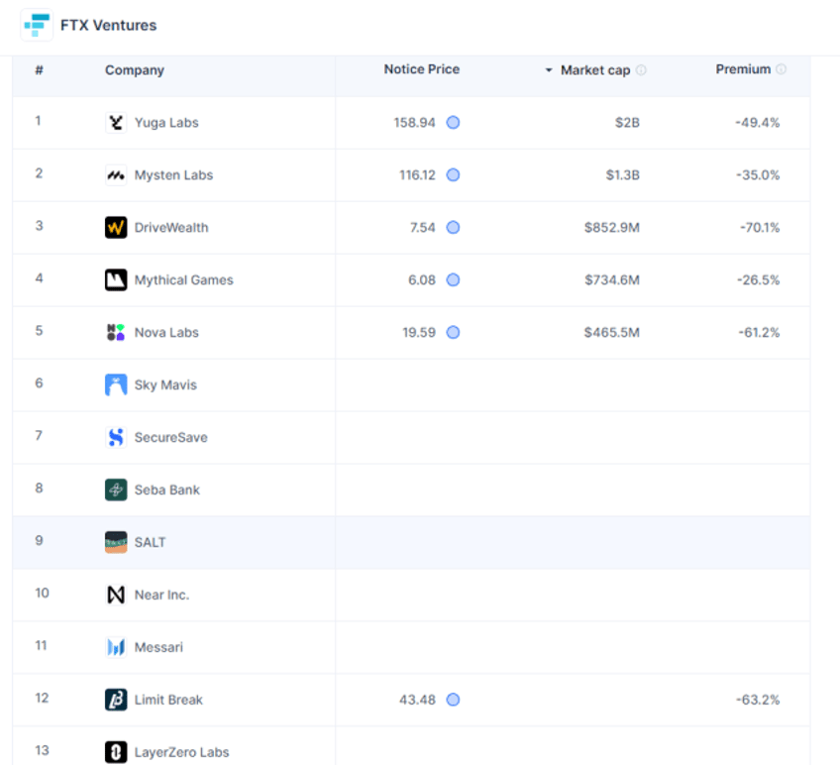Select the $1.3B market cap cell
The height and width of the screenshot is (765, 840).
coord(622,175)
